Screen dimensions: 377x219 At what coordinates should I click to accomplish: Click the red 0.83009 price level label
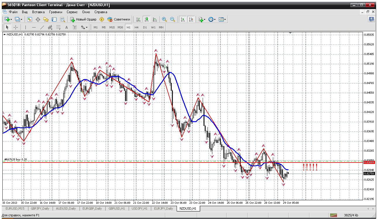(x=369, y=162)
